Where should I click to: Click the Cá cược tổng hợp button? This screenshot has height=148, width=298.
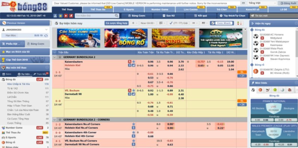(117, 23)
